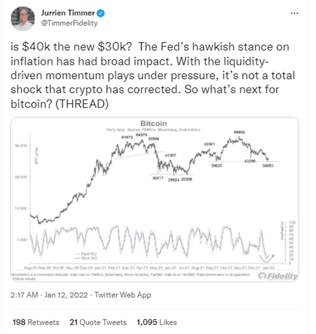View the 198 Retweets list
This screenshot has height=334, width=316.
click(36, 322)
